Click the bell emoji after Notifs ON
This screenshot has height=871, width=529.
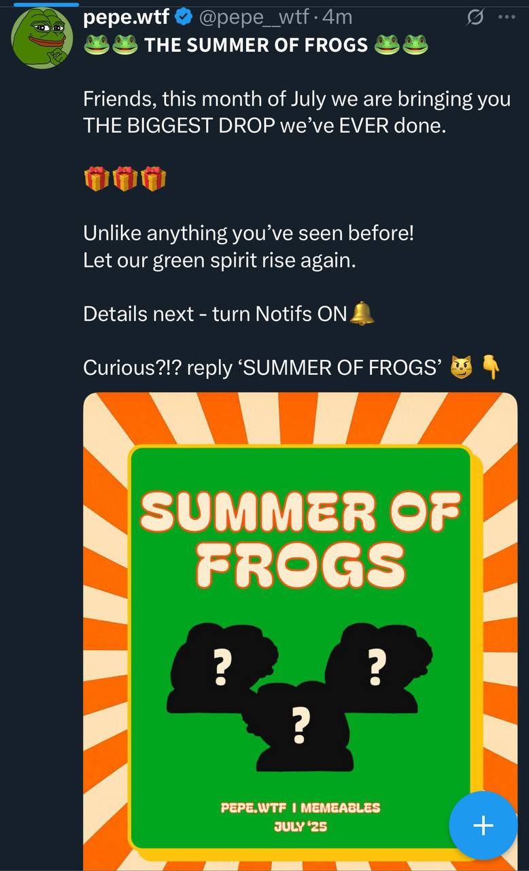[x=362, y=314]
